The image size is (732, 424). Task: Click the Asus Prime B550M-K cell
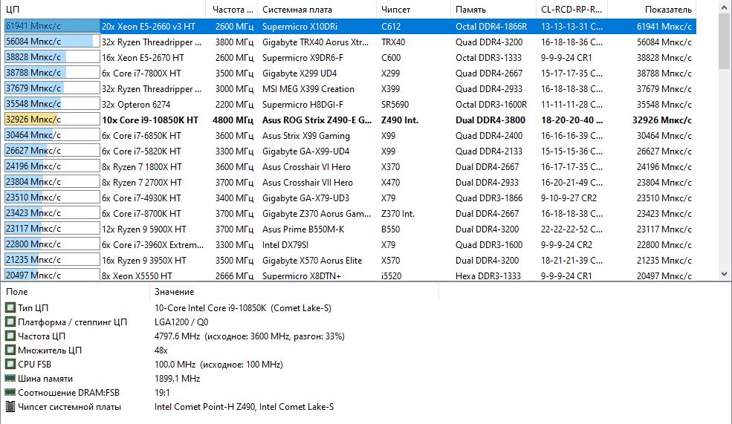(303, 229)
